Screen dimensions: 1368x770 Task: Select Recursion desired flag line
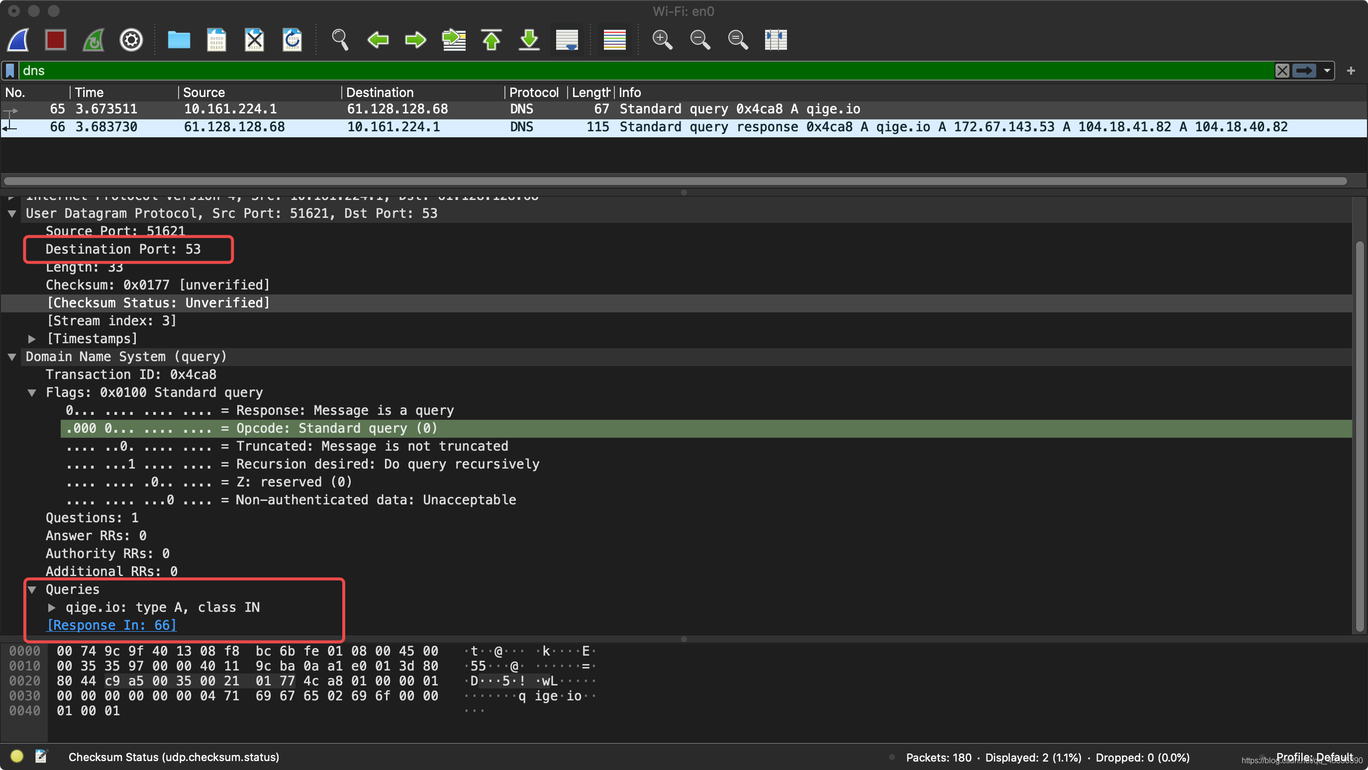[303, 464]
